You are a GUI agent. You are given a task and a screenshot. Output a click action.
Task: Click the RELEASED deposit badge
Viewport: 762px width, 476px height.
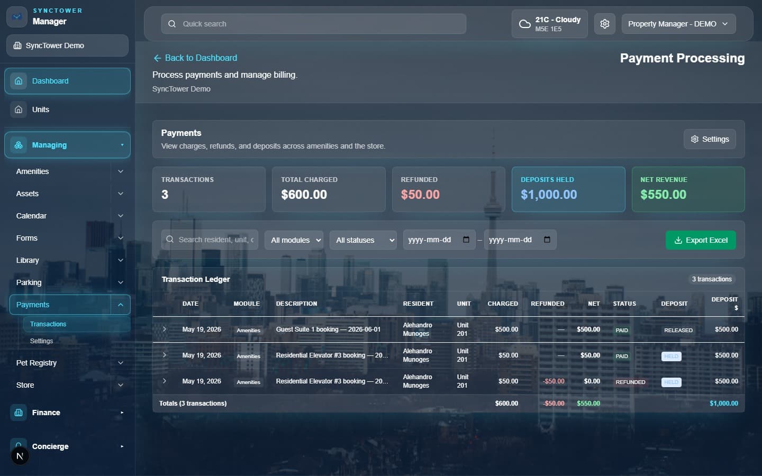[x=678, y=330]
